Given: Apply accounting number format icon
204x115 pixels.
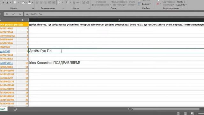Looking at the screenshot, I should tap(68, 2).
